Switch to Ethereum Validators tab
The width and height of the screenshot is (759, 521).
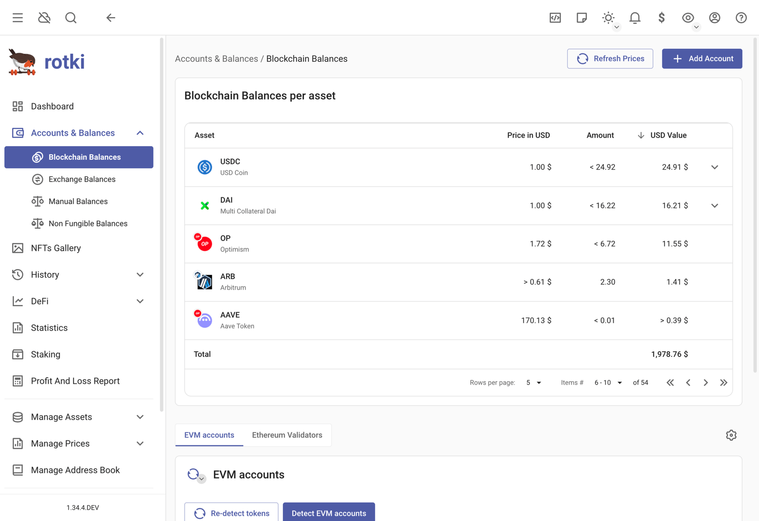pyautogui.click(x=287, y=435)
